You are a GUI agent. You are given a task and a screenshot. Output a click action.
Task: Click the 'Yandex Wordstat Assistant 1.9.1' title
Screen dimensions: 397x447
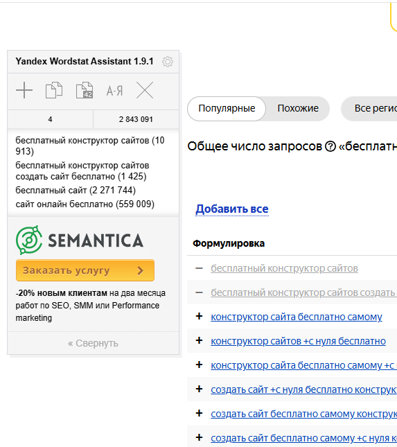[85, 61]
